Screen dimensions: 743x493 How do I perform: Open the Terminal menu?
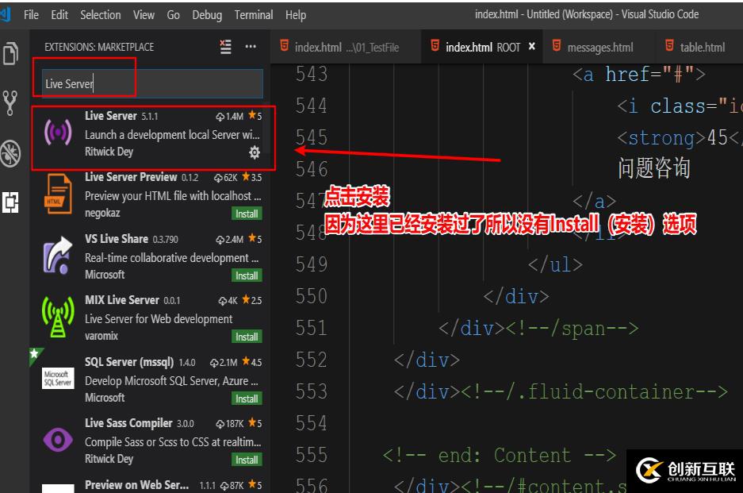(254, 15)
